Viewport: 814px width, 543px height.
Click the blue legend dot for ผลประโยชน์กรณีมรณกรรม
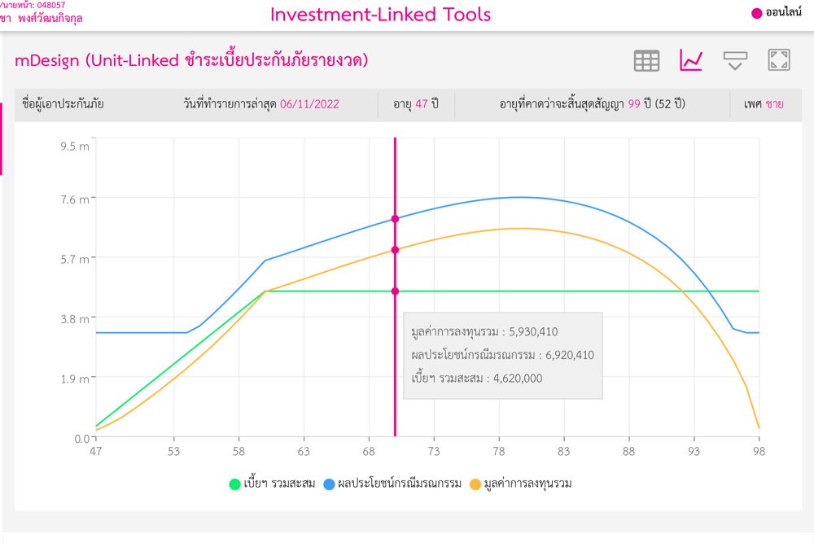click(330, 484)
